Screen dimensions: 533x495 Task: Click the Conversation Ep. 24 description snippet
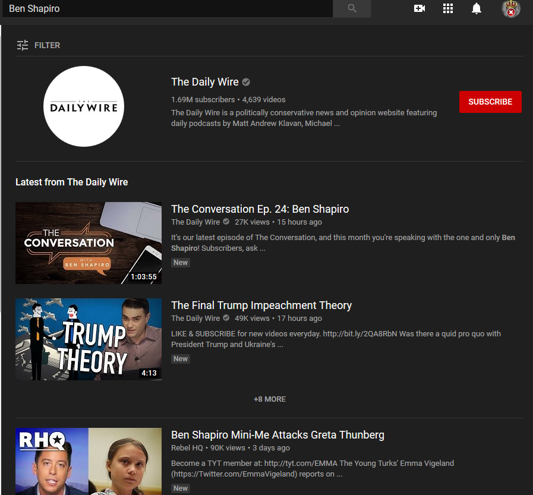[x=343, y=242]
